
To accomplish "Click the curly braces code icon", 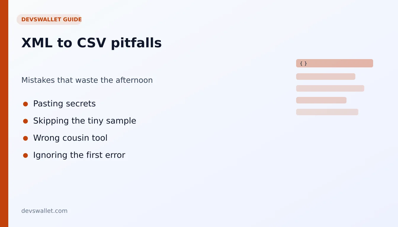I will [x=303, y=63].
